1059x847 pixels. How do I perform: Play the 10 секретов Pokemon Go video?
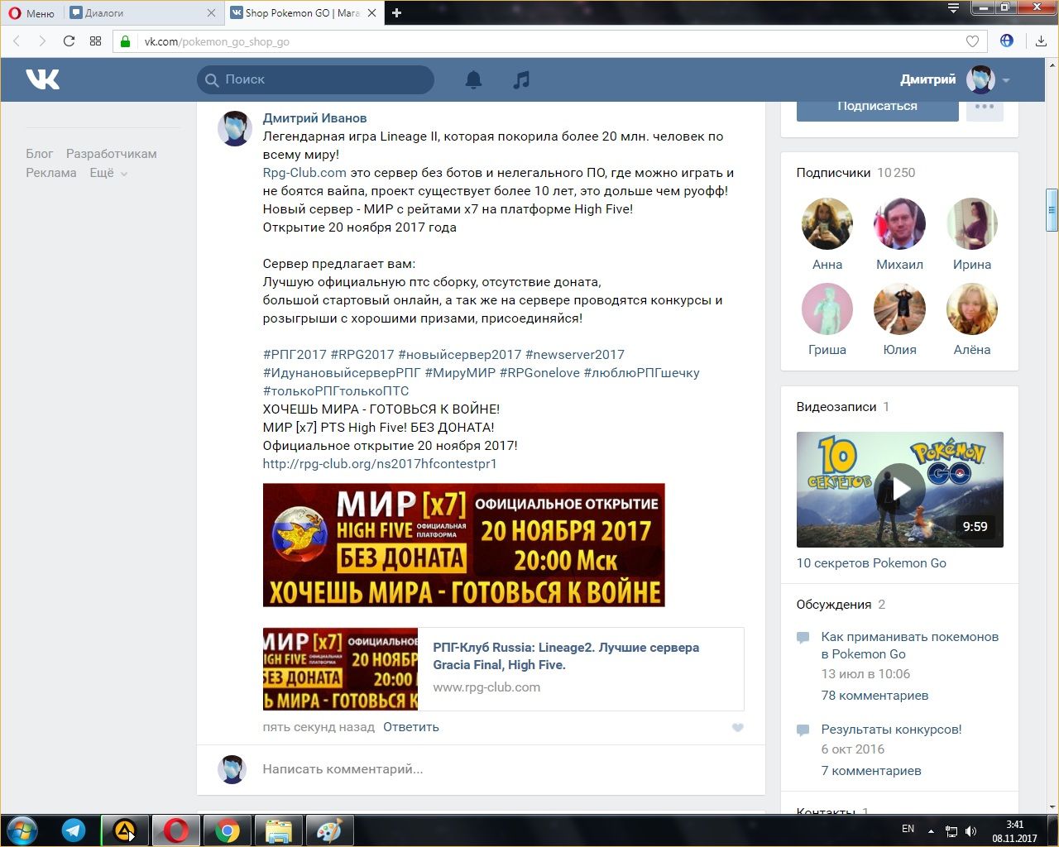[x=900, y=490]
